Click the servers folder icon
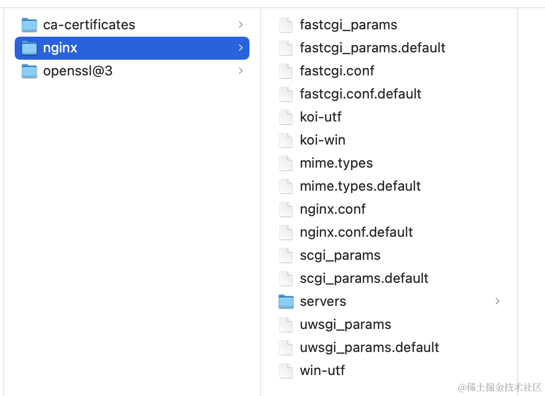 [286, 302]
